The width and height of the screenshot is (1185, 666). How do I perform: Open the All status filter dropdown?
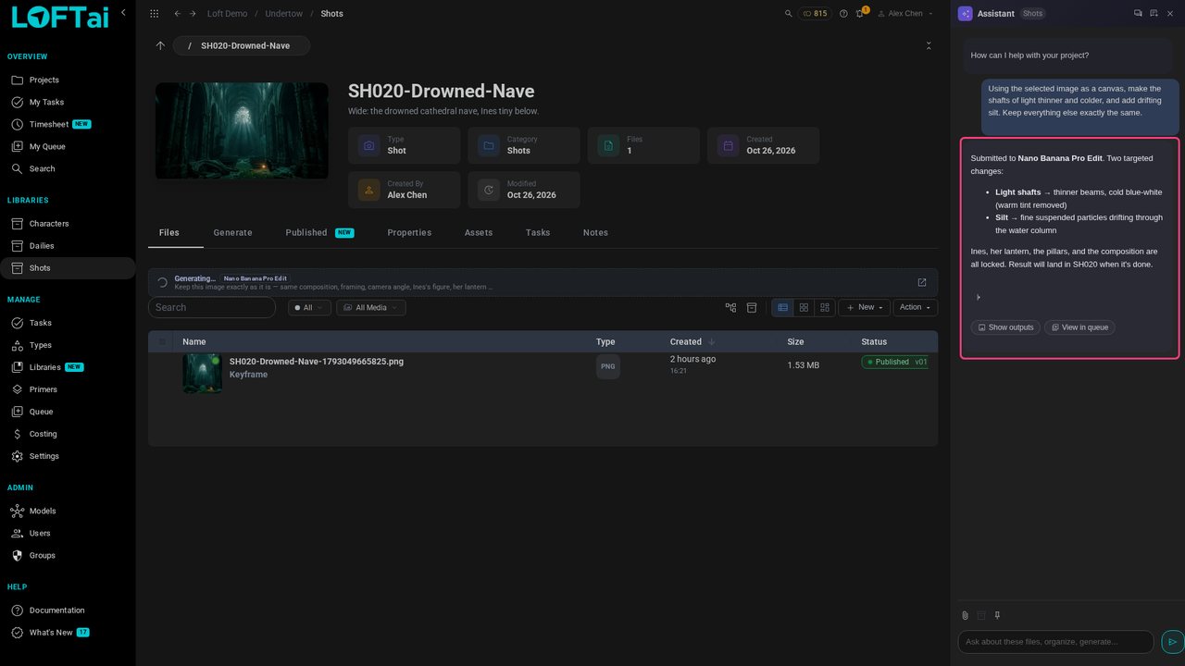click(x=309, y=307)
